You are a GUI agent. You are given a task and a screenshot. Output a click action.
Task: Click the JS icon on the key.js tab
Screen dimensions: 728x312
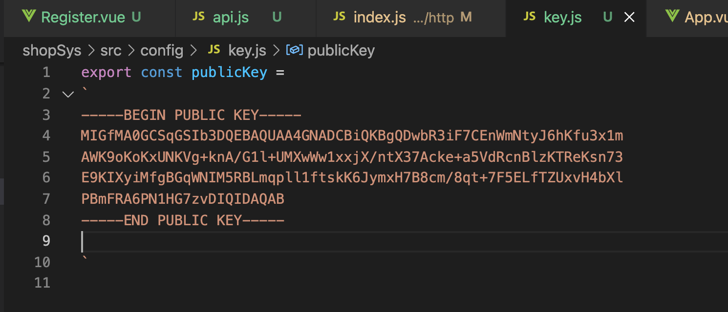529,17
